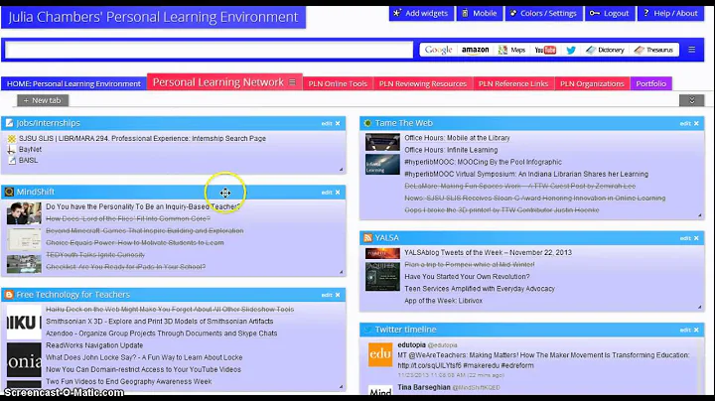Edit the MindShift widget
Image resolution: width=715 pixels, height=401 pixels.
point(326,193)
